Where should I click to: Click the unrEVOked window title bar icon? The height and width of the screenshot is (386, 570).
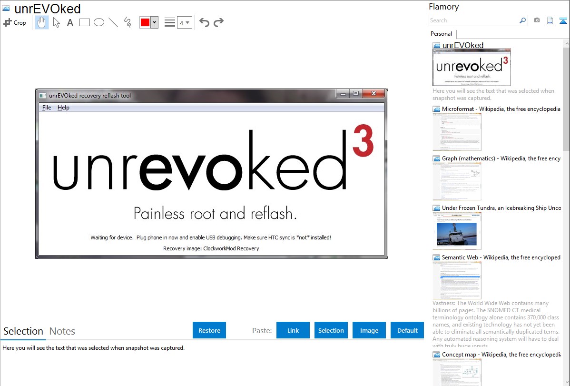[43, 96]
